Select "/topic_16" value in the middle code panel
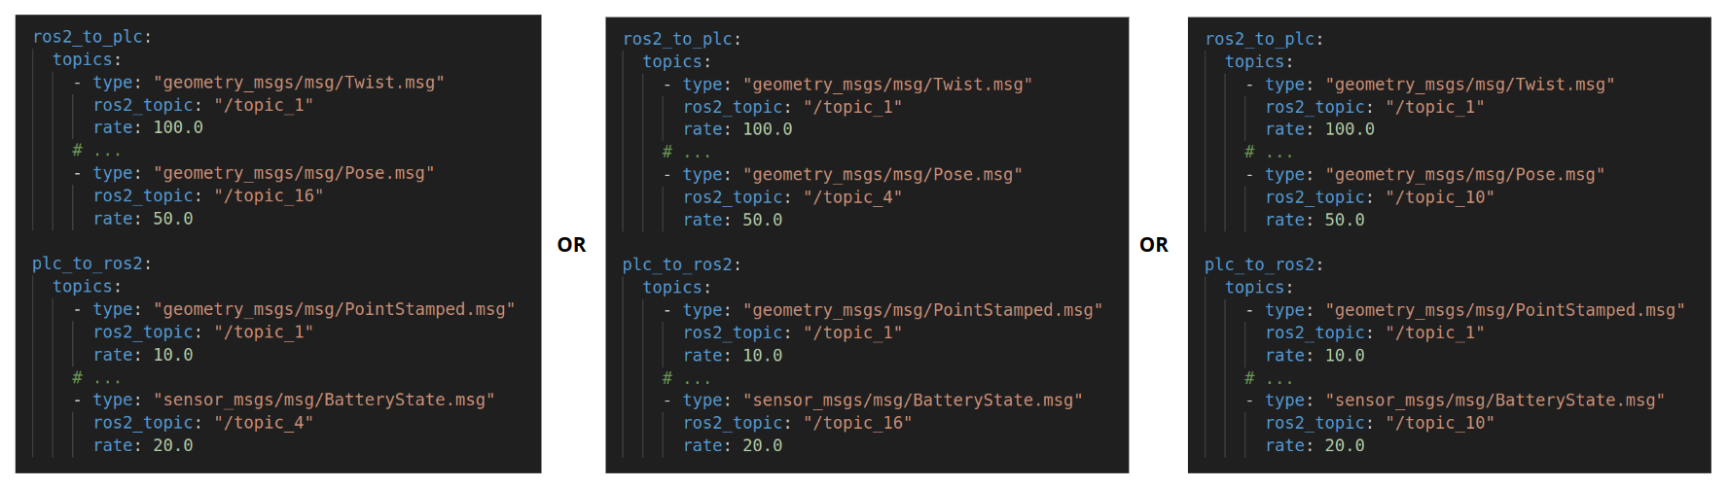 pos(857,423)
